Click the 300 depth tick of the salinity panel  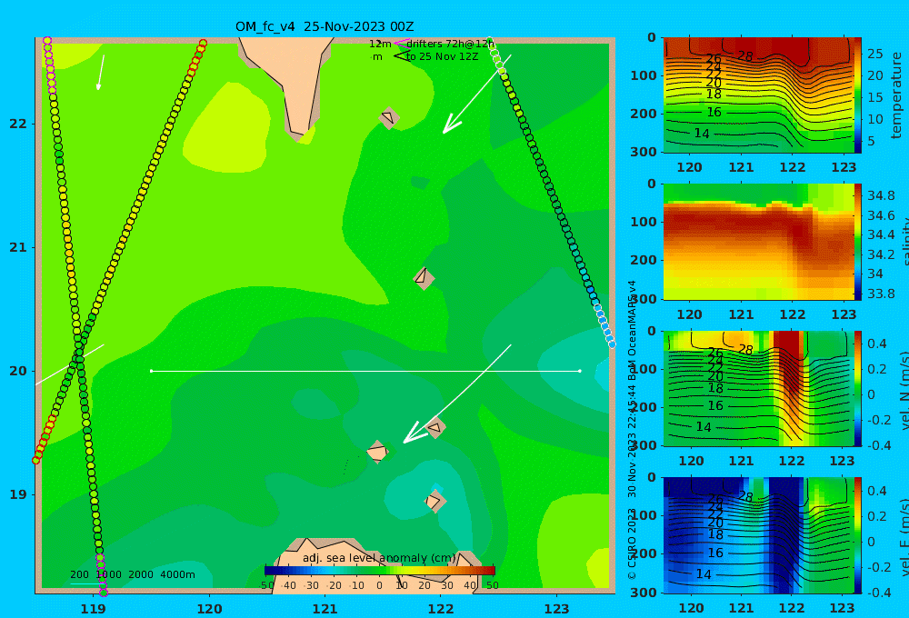[x=644, y=299]
